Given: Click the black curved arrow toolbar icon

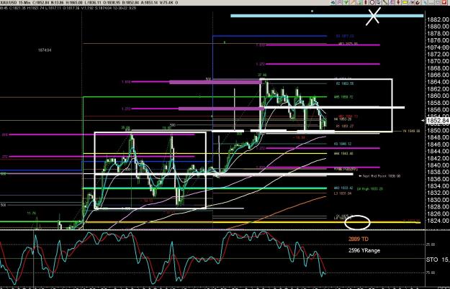Looking at the screenshot, I should tap(418, 3).
